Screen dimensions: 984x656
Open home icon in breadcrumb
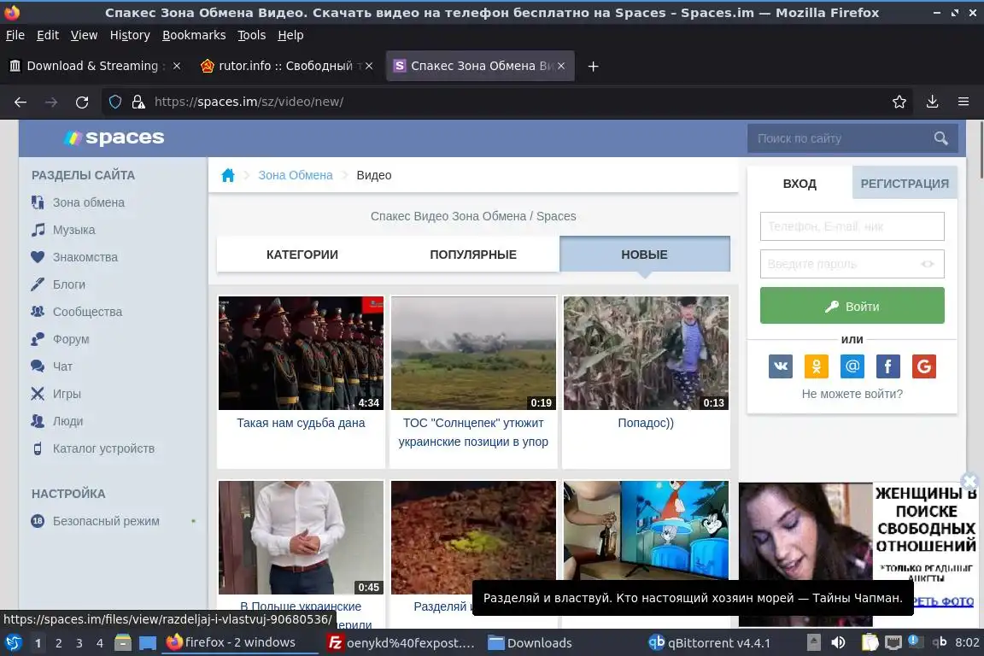click(x=228, y=175)
